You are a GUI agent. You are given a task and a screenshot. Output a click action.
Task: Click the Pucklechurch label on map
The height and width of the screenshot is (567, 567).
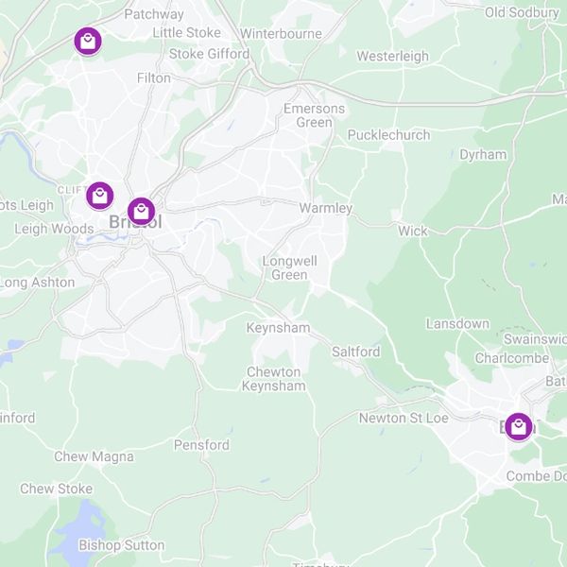click(x=388, y=135)
